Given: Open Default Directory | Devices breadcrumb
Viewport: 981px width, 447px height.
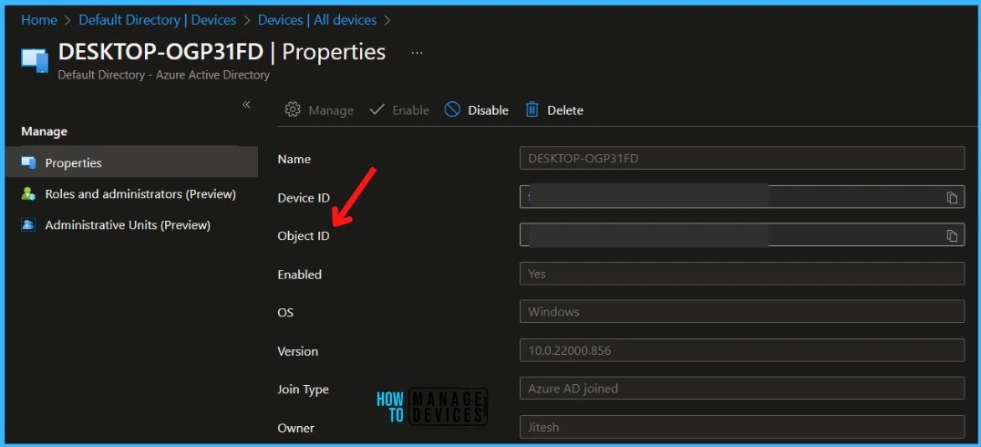Looking at the screenshot, I should (x=157, y=20).
